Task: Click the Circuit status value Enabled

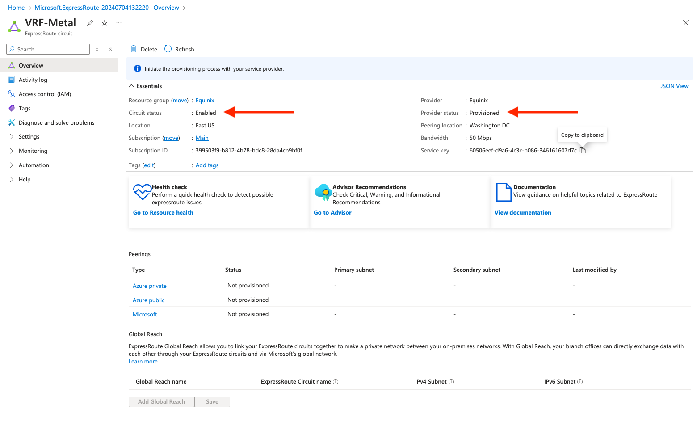Action: pyautogui.click(x=206, y=113)
